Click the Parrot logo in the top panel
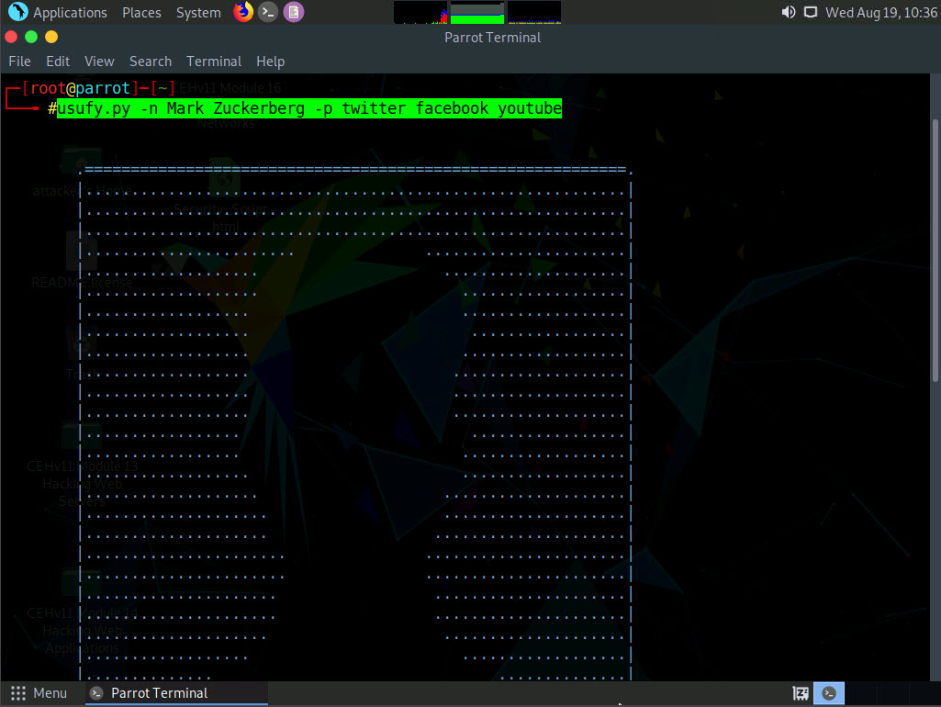Screen dimensions: 941x707 [18, 11]
